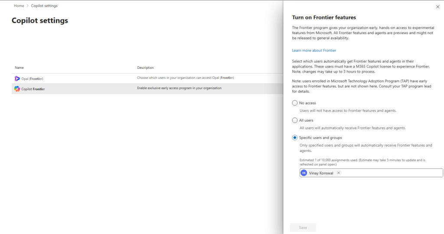444x234 pixels.
Task: Click the Name column header
Action: click(x=19, y=67)
